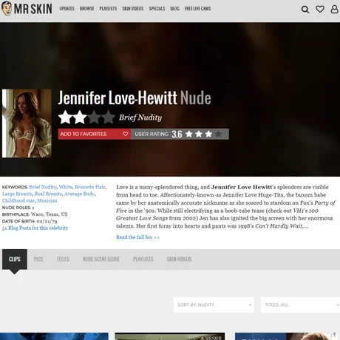Open 51 Blog Posts for this celebrity
Image resolution: width=340 pixels, height=340 pixels.
point(35,228)
